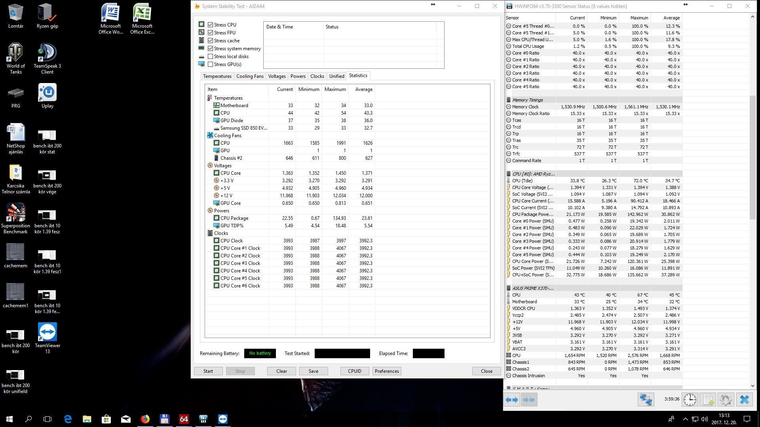The height and width of the screenshot is (427, 760).
Task: Show hidden icons in system tray
Action: pyautogui.click(x=685, y=419)
